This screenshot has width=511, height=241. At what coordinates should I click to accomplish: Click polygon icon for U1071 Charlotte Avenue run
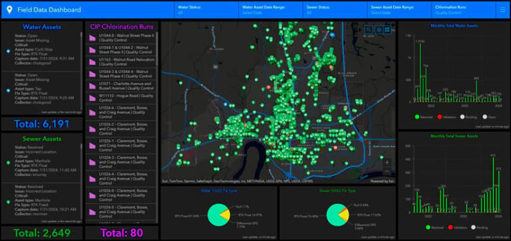point(92,86)
